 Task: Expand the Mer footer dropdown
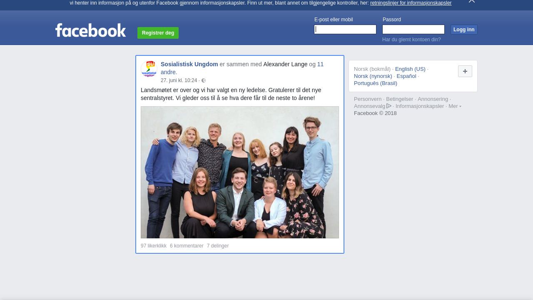pos(455,106)
